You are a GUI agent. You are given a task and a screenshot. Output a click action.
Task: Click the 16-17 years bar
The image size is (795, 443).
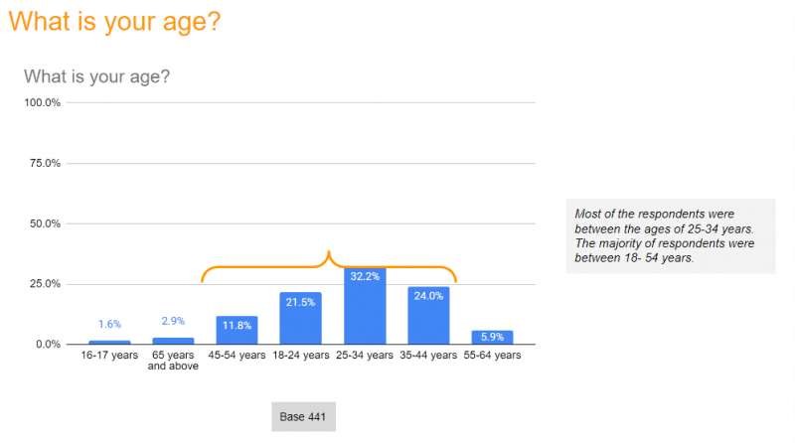click(109, 342)
